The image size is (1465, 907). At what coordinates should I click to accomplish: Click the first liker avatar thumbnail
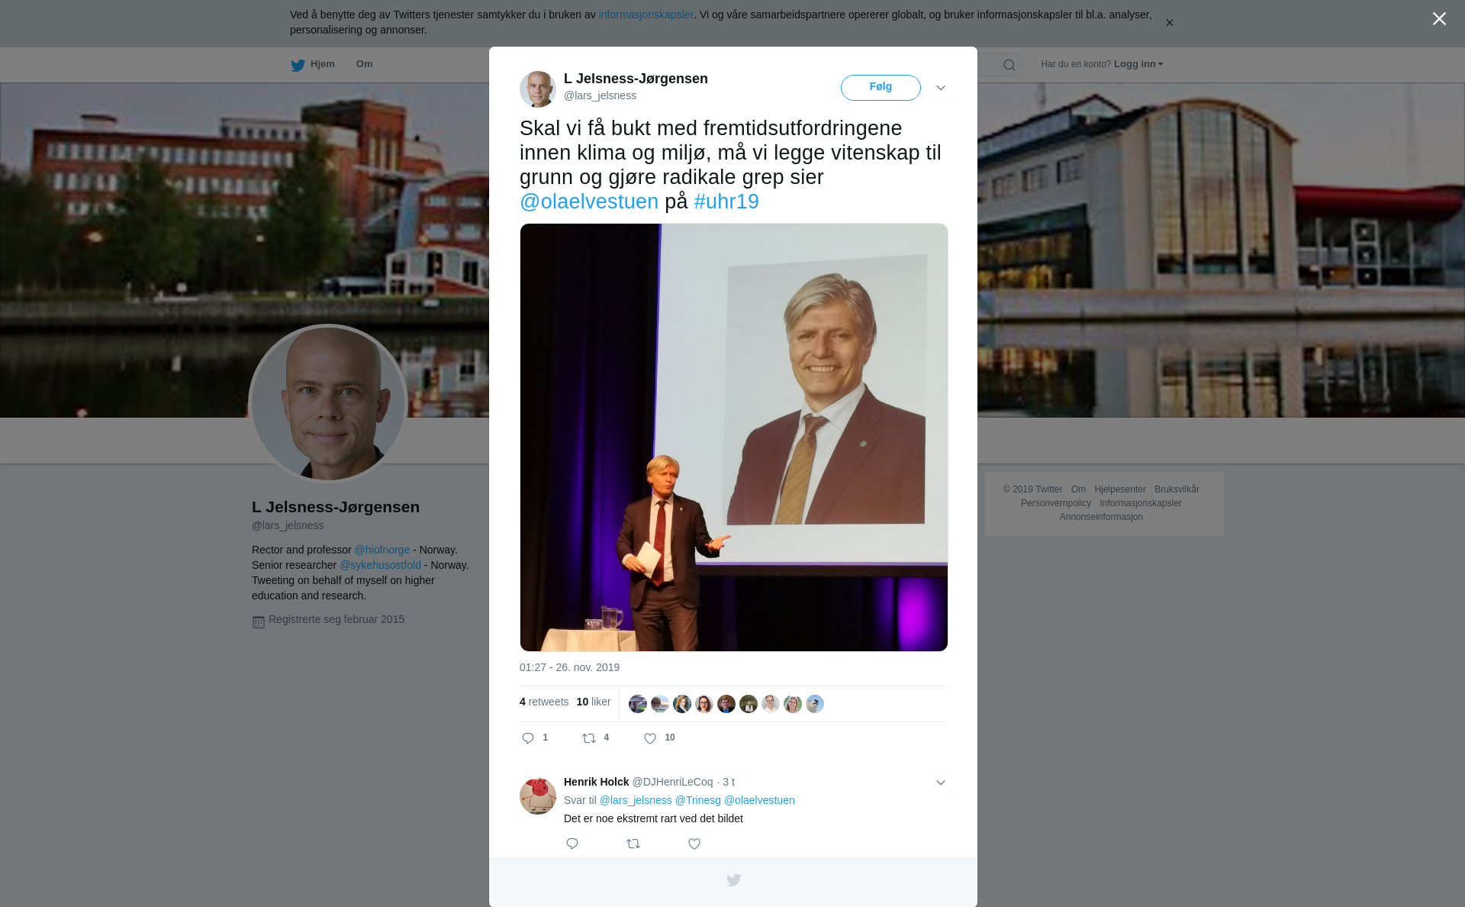tap(638, 704)
